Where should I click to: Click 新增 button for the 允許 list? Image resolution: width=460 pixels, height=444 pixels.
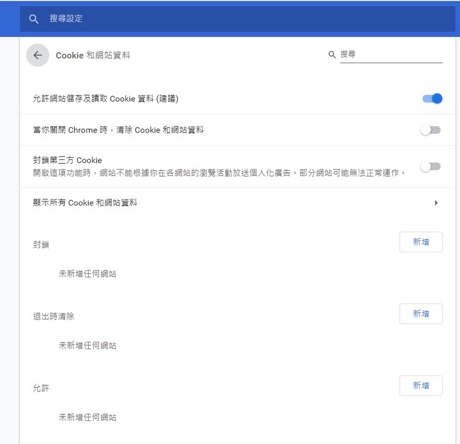[420, 385]
